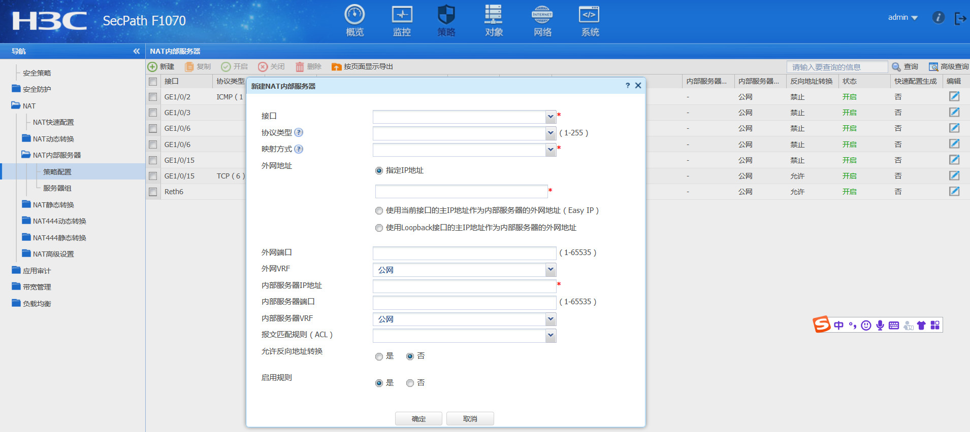Viewport: 970px width, 432px height.
Task: Click the dialog's question-mark help icon
Action: pos(628,86)
